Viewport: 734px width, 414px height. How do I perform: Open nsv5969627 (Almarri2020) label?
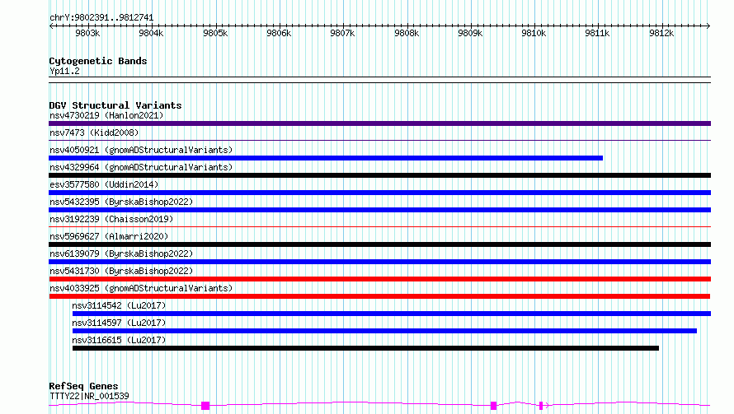coord(109,236)
